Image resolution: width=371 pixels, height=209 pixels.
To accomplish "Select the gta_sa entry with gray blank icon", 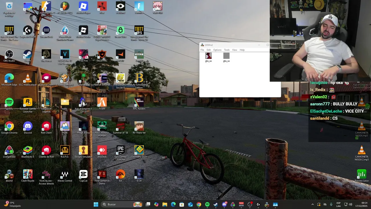I will click(x=226, y=57).
